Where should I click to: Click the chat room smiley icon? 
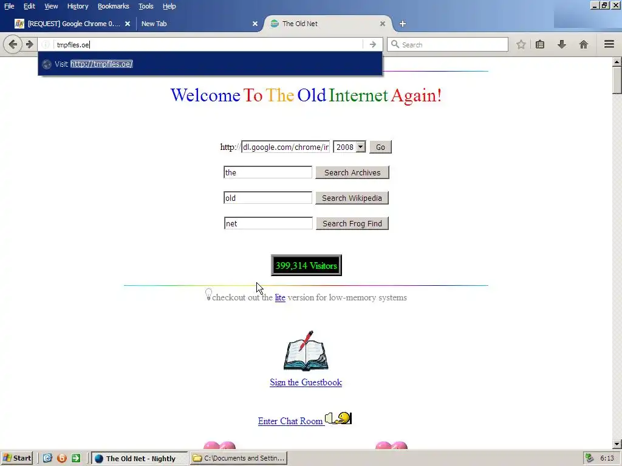[x=338, y=419]
